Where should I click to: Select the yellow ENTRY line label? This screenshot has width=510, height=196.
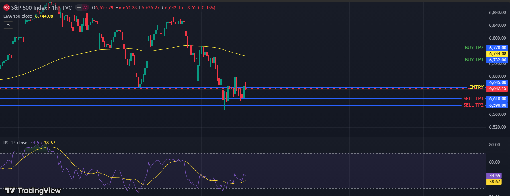(x=476, y=87)
